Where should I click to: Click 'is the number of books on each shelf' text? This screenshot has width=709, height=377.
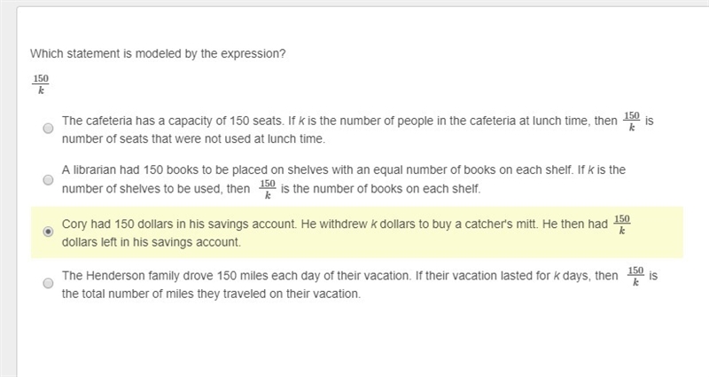tap(381, 189)
